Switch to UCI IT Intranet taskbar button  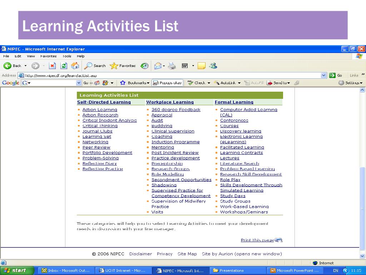click(123, 271)
